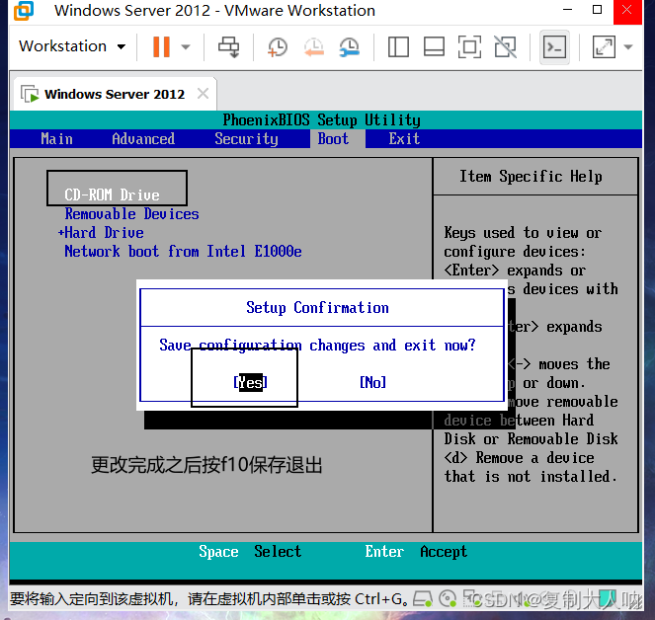The width and height of the screenshot is (655, 620).
Task: Click the hard disk status bar icon
Action: click(x=422, y=599)
